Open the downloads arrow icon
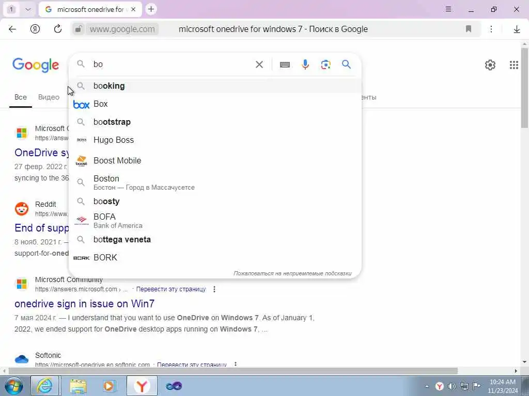Viewport: 529px width, 396px height. [x=517, y=29]
